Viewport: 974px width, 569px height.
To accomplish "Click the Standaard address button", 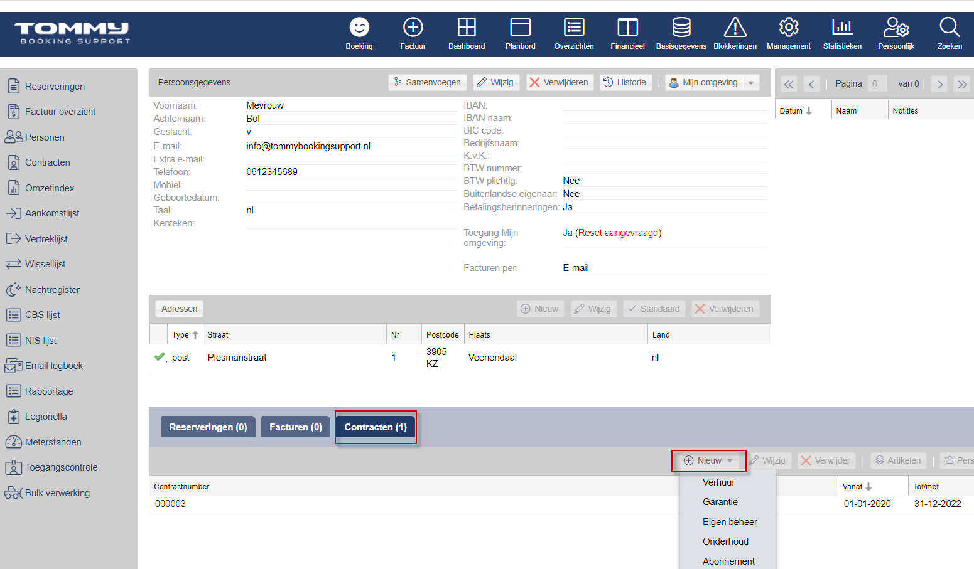I will tap(654, 309).
